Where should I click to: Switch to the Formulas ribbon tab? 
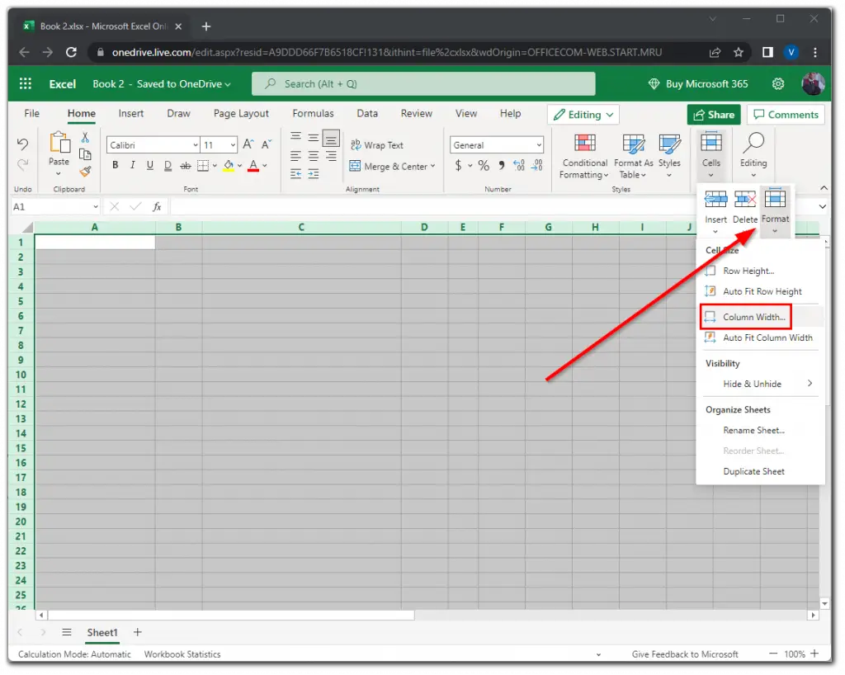pos(313,113)
